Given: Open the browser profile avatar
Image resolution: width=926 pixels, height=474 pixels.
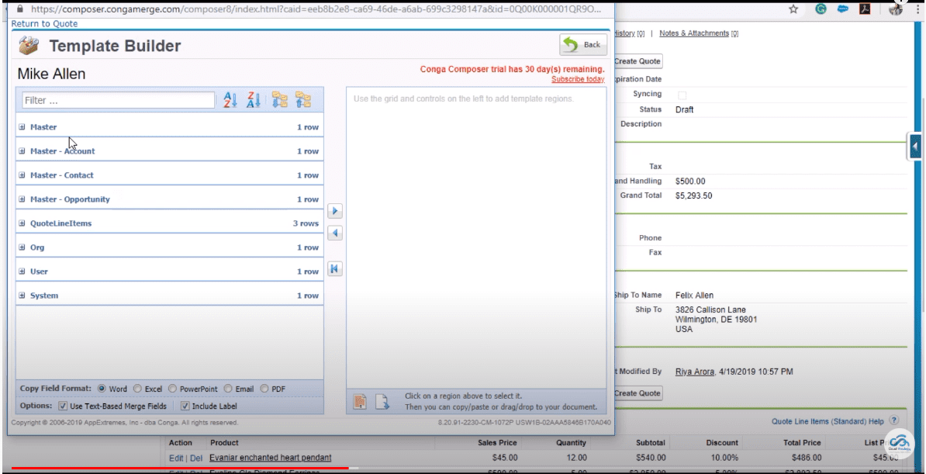Looking at the screenshot, I should (895, 9).
